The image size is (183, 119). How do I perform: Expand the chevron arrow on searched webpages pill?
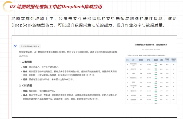tap(39, 46)
